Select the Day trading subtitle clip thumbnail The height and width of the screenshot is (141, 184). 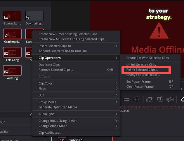coord(34,16)
